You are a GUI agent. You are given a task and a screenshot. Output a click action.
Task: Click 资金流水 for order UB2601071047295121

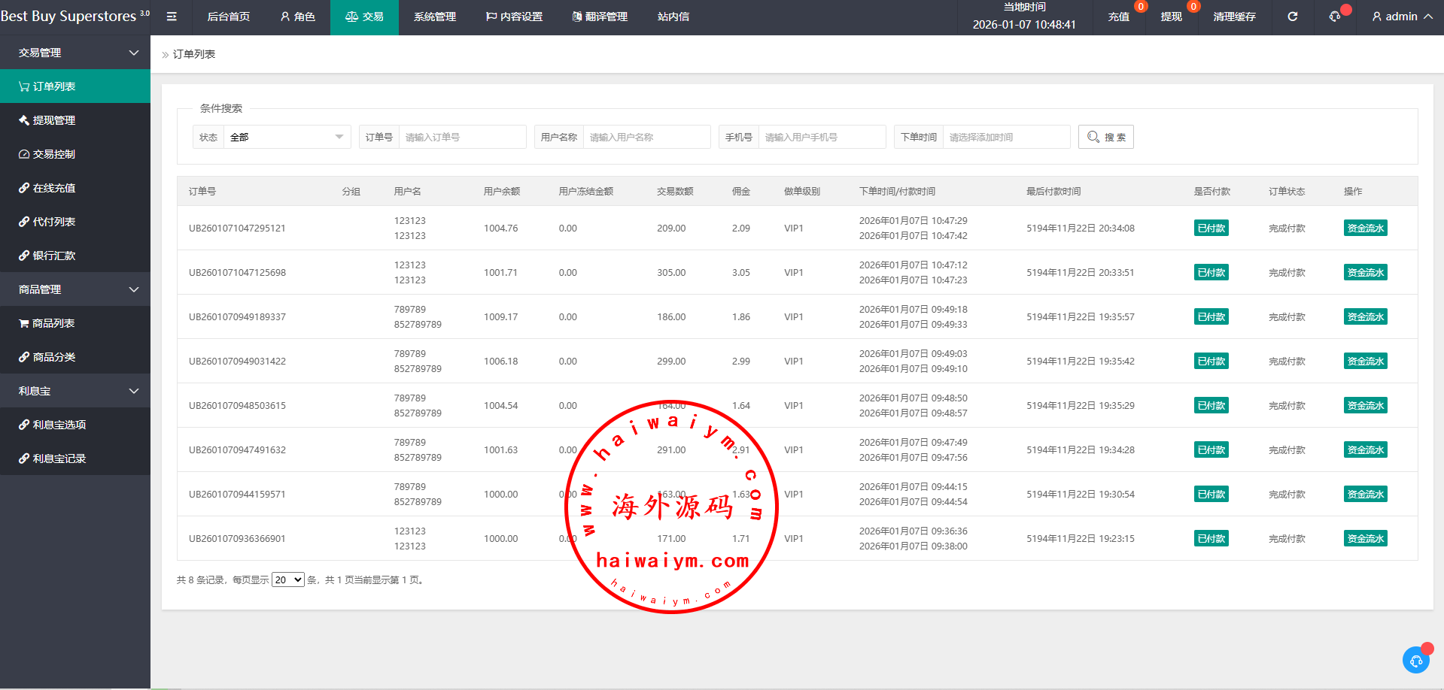[x=1365, y=228]
